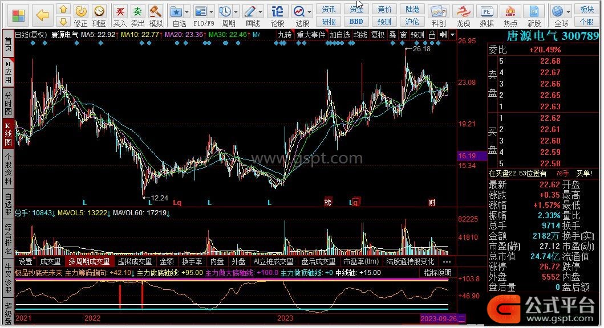604x328 pixels.
Task: Toggle the 叠 overlay option
Action: 392,35
